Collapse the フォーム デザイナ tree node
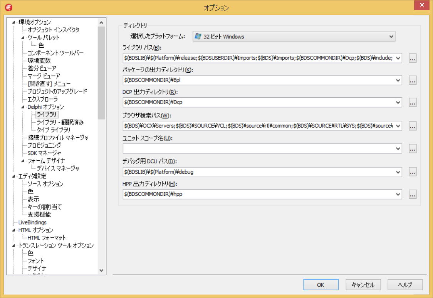The width and height of the screenshot is (433, 298). point(23,161)
